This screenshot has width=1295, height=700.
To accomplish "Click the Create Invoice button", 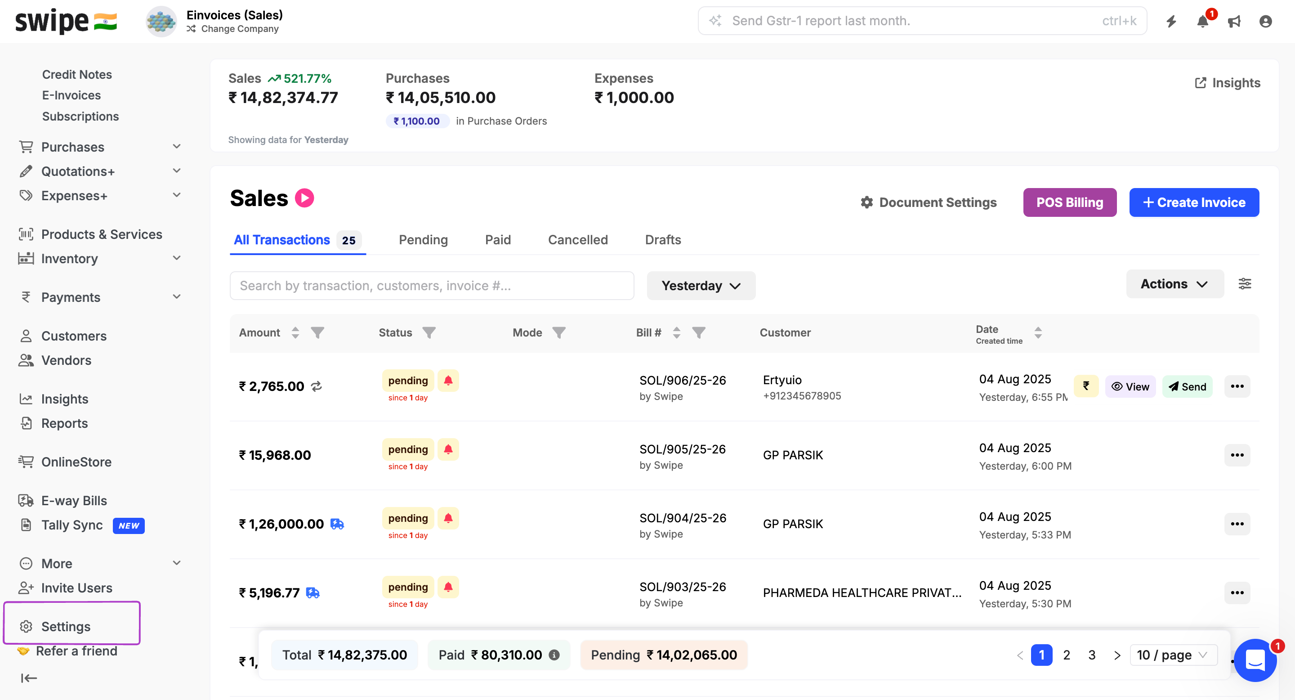I will 1193,202.
